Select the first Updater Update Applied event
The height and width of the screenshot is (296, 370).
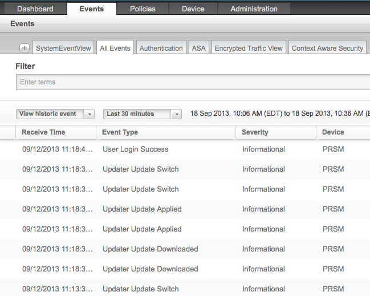click(x=142, y=209)
